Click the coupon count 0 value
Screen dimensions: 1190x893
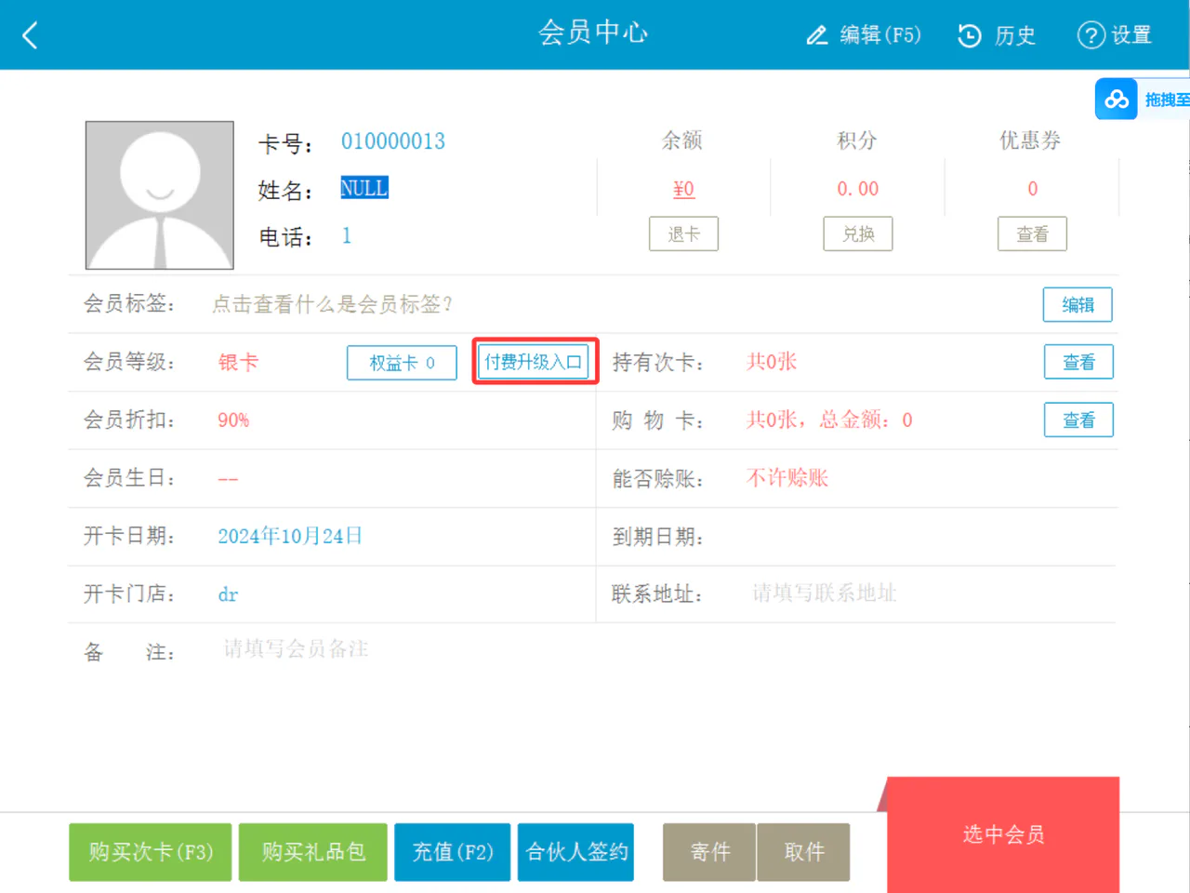click(1032, 189)
